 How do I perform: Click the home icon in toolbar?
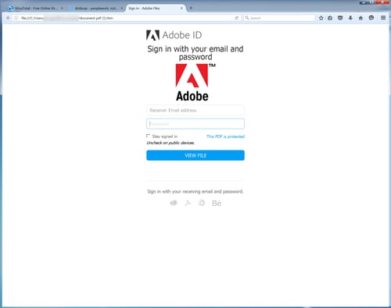tap(361, 18)
